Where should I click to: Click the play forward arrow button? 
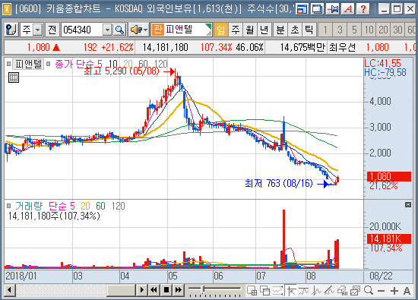tap(142, 289)
